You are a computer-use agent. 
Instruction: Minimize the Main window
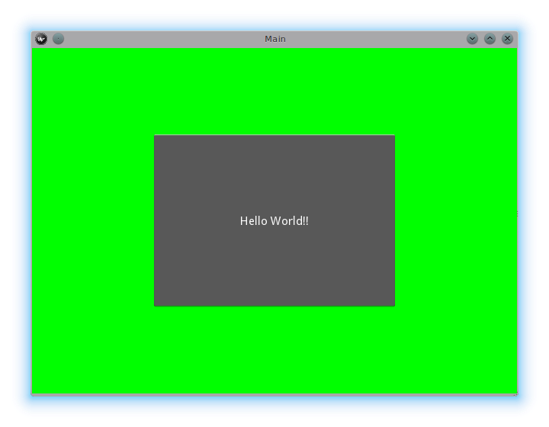472,39
